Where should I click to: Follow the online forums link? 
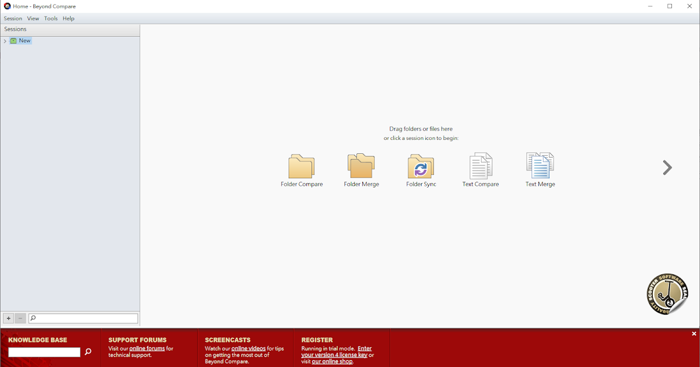(147, 348)
